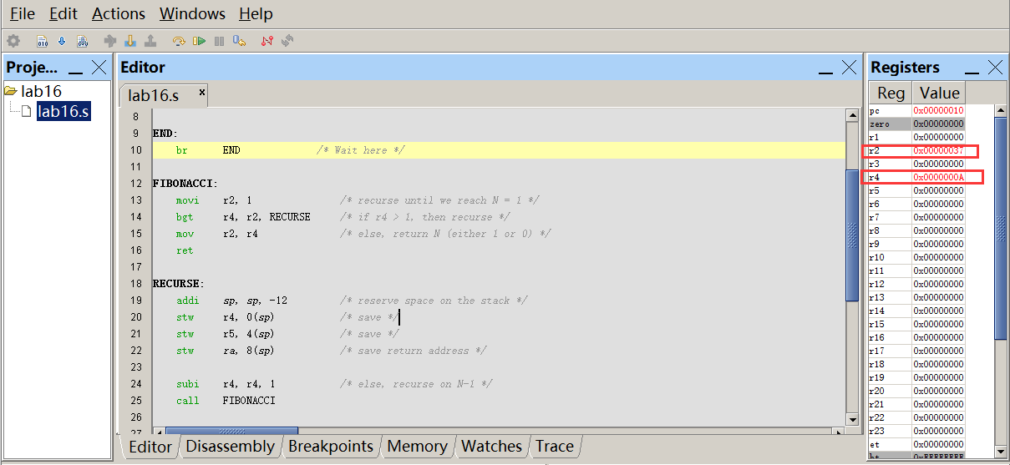Switch to the Watches tab
Screen dimensions: 1010x465
(491, 447)
